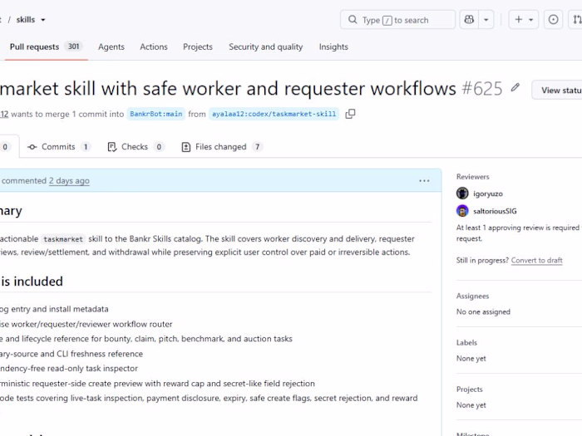Viewport: 582px width, 436px height.
Task: Open the ayalaa12:codex/taskmarket-skill branch link
Action: point(274,114)
